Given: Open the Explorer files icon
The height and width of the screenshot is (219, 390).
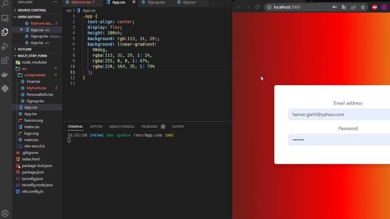Looking at the screenshot, I should point(5,32).
